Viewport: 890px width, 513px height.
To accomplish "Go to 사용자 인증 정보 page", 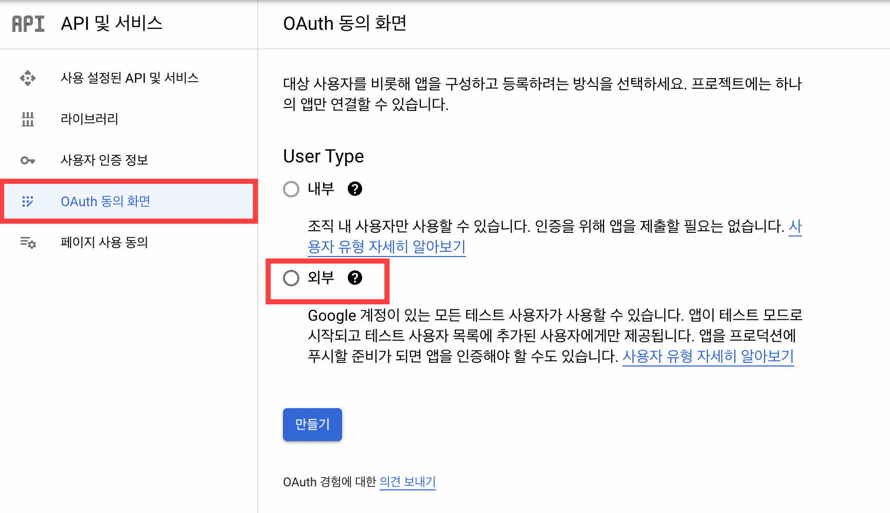I will 104,160.
